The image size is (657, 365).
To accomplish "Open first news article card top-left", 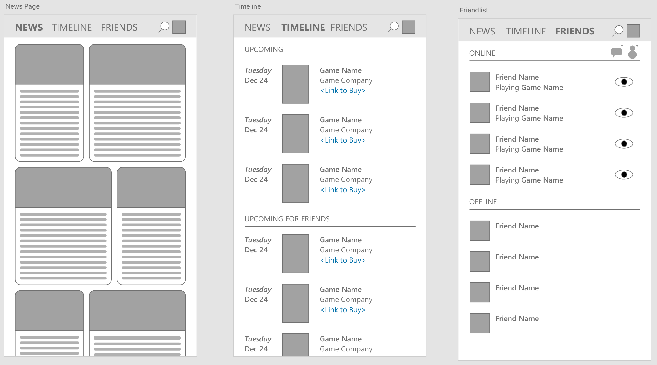I will click(x=49, y=103).
